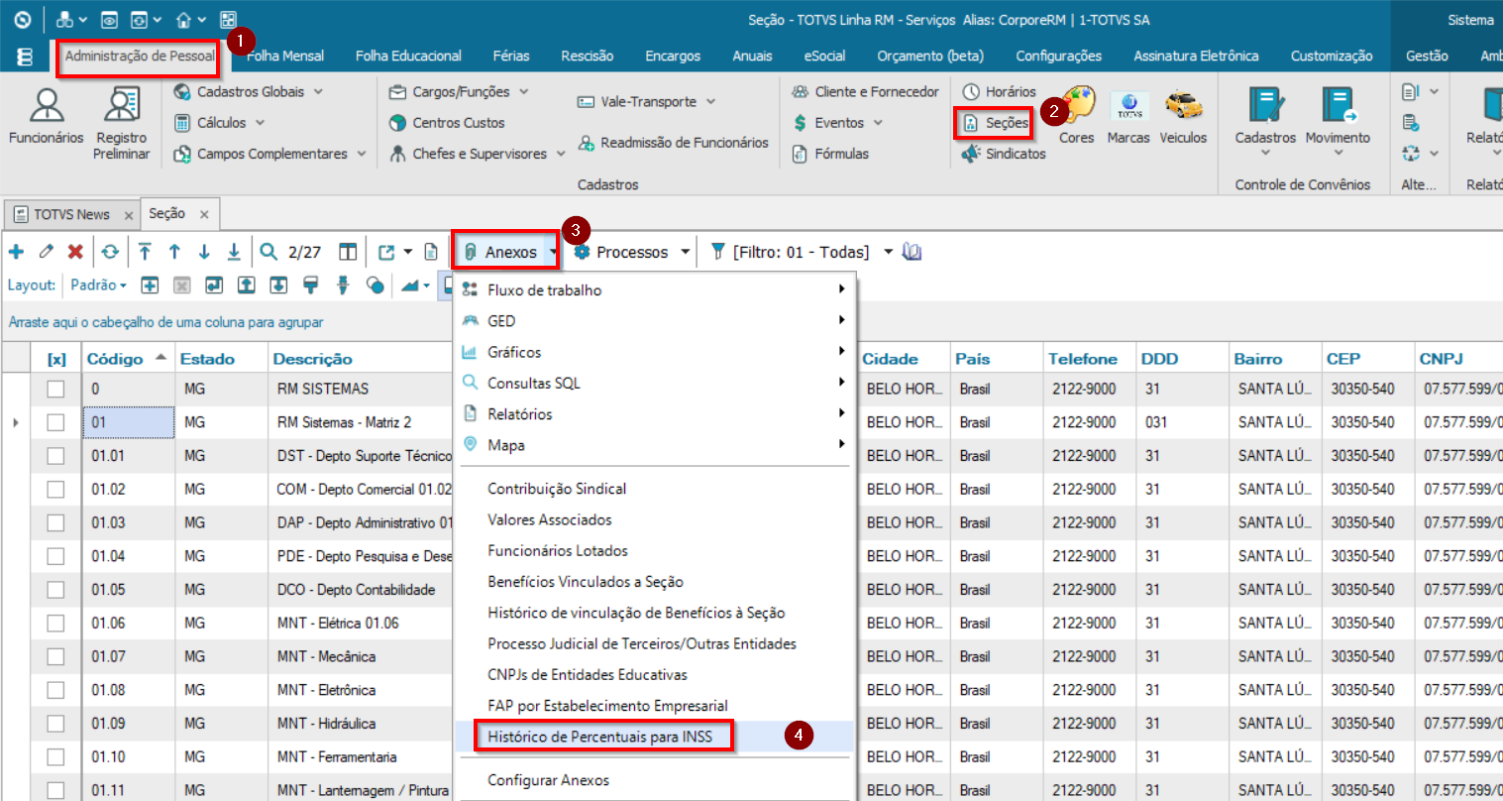Expand the Chefes e Supervisores dropdown
This screenshot has width=1503, height=801.
click(561, 154)
